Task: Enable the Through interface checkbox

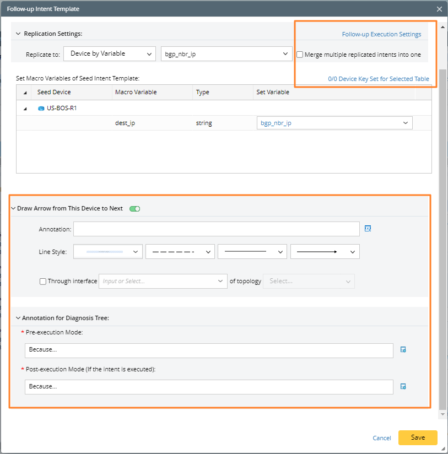Action: (x=43, y=281)
